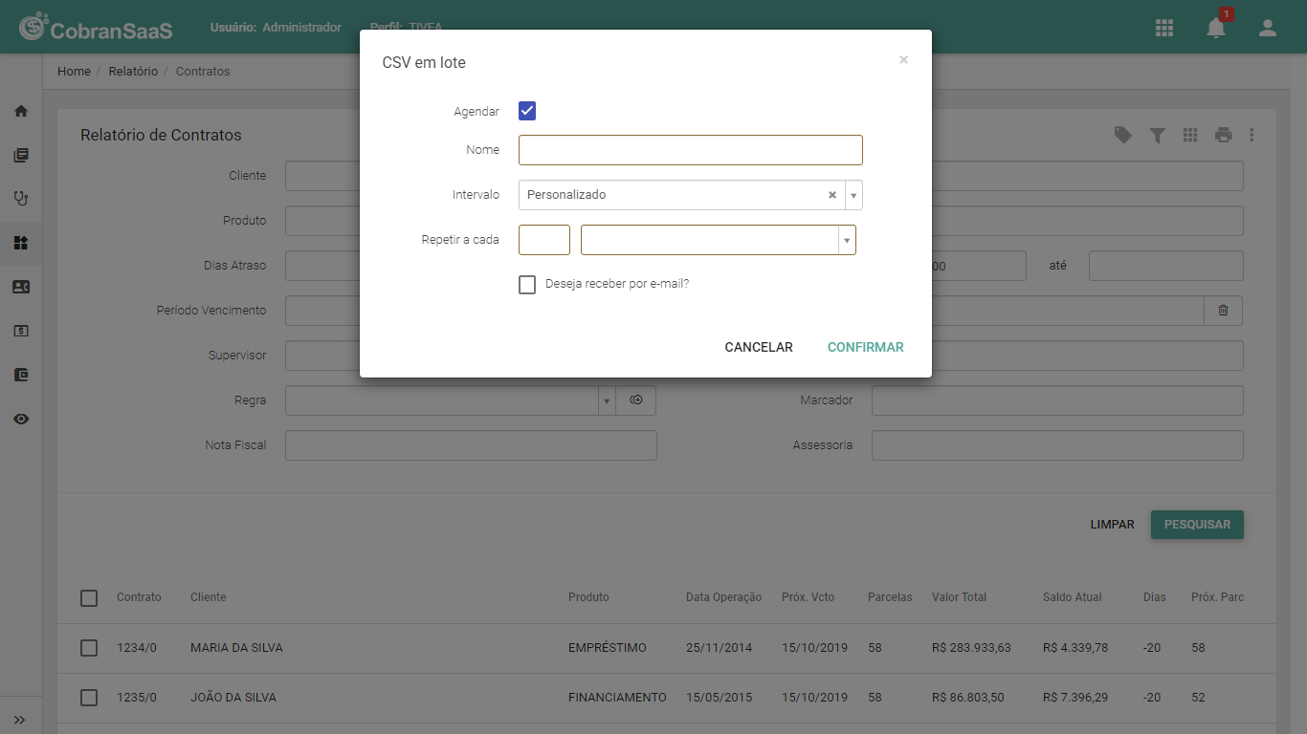Image resolution: width=1307 pixels, height=734 pixels.
Task: Open the Regra dropdown arrow
Action: (607, 400)
